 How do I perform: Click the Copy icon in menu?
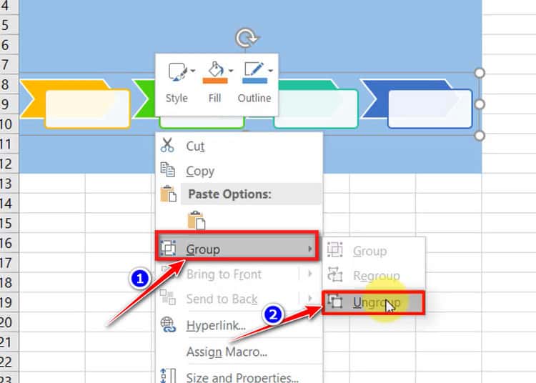click(168, 170)
